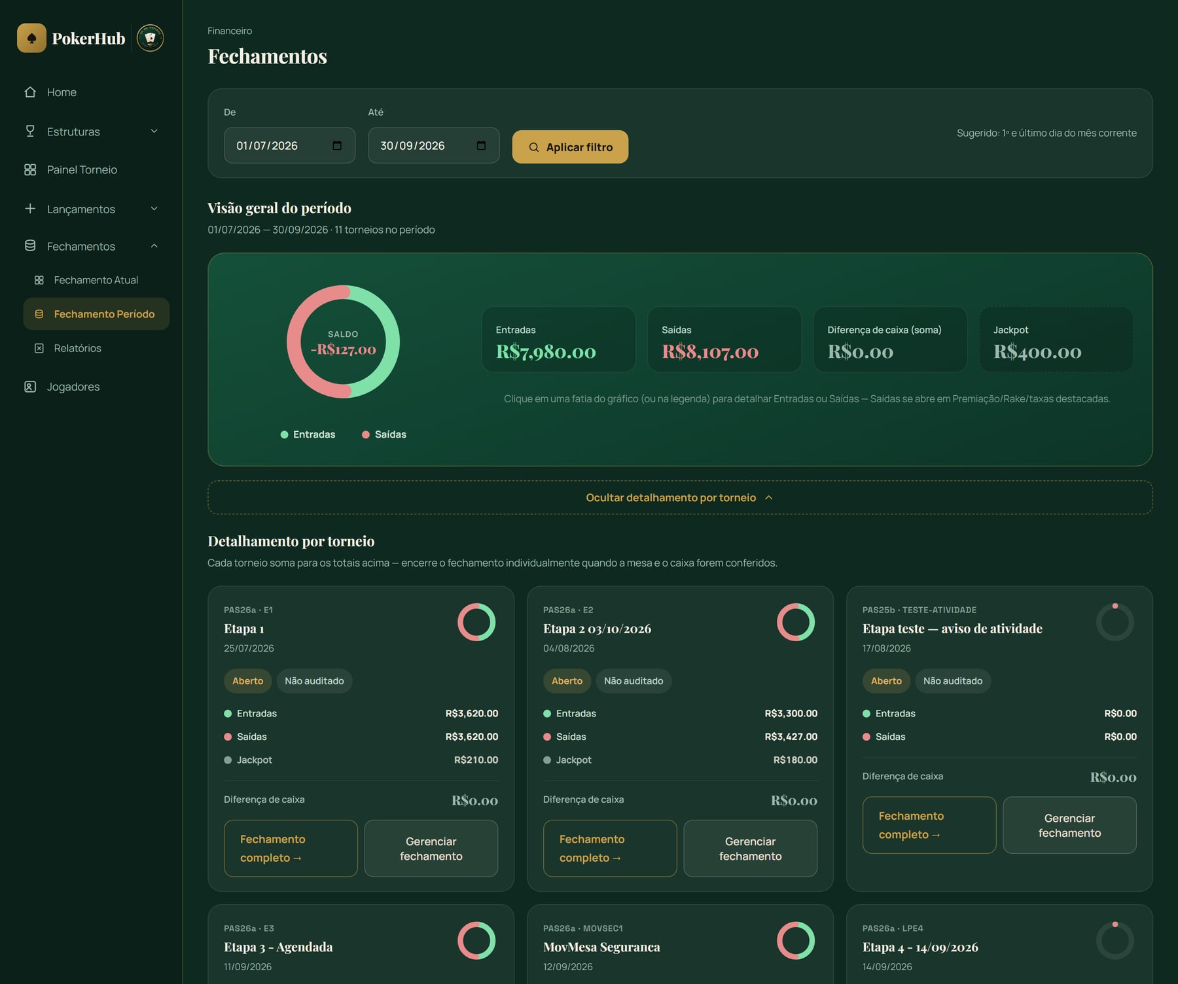The image size is (1178, 984).
Task: Click the Jackpot R$400.00 summary card
Action: point(1056,340)
